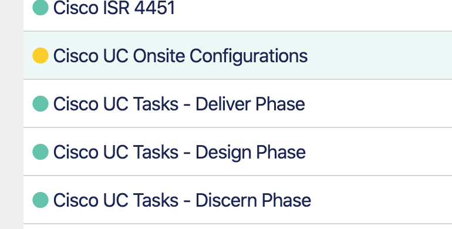Click the green dot next to Deliver Phase

pos(41,103)
